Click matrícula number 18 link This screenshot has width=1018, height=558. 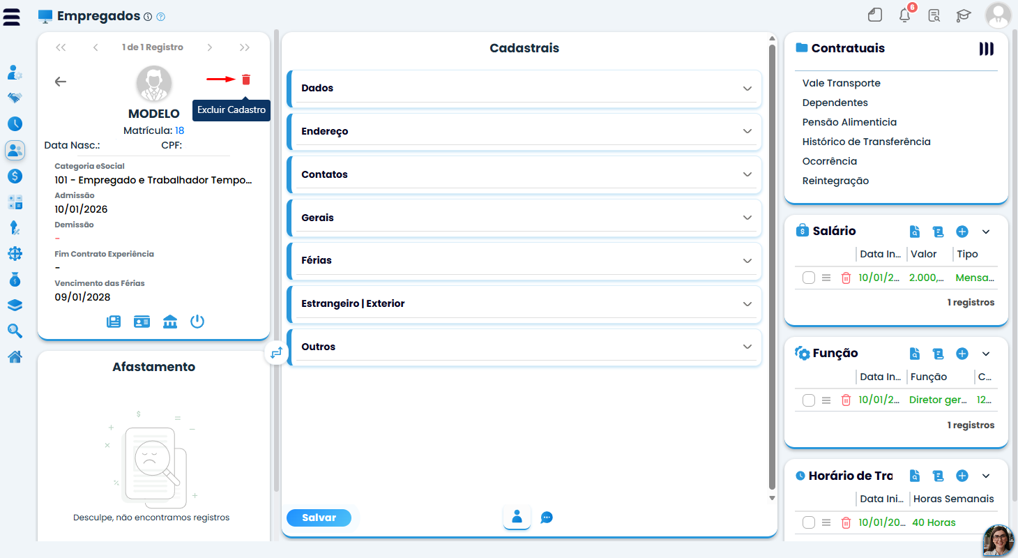180,130
